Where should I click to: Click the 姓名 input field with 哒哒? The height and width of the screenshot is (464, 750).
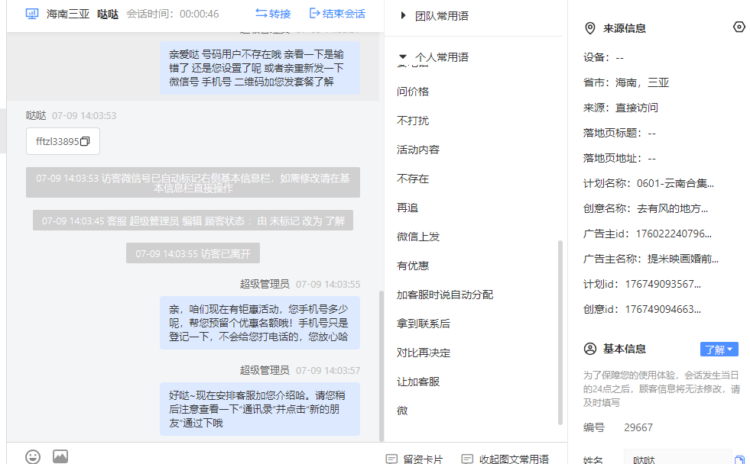coord(677,458)
